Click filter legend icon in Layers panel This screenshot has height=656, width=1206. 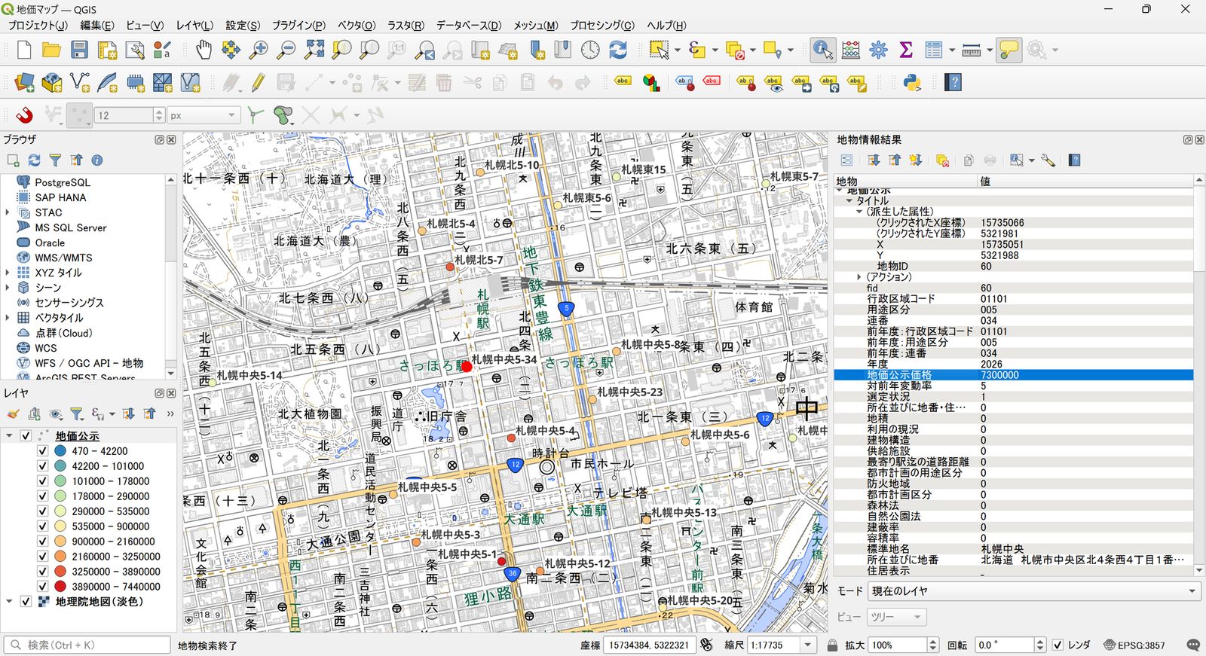click(76, 413)
